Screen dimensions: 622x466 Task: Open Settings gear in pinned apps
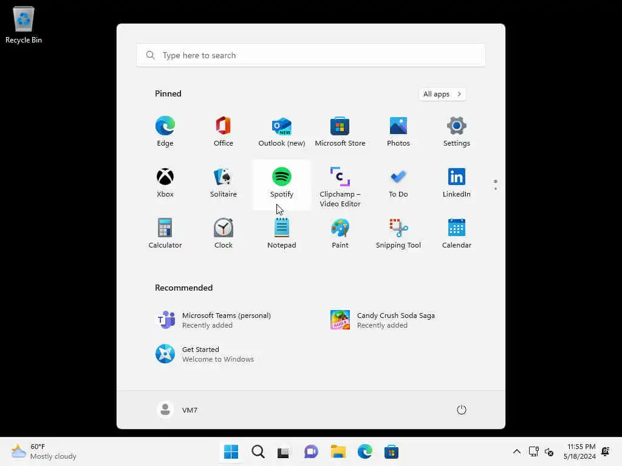click(457, 132)
